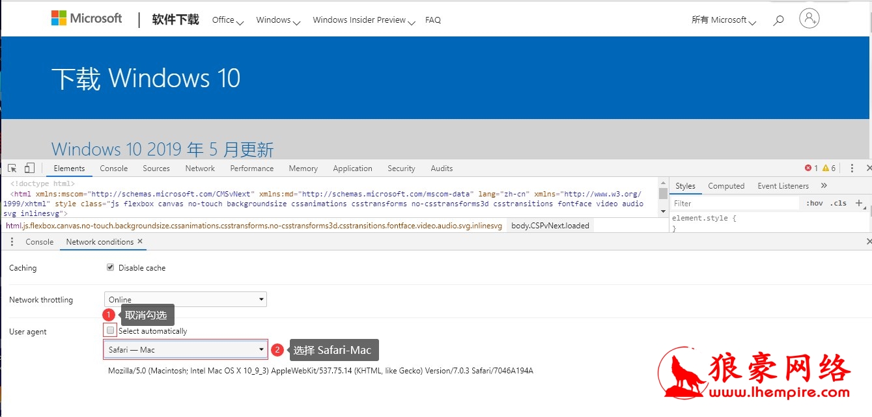Click the Styles Filter input field
Viewport: 872px width, 417px height.
pos(736,203)
